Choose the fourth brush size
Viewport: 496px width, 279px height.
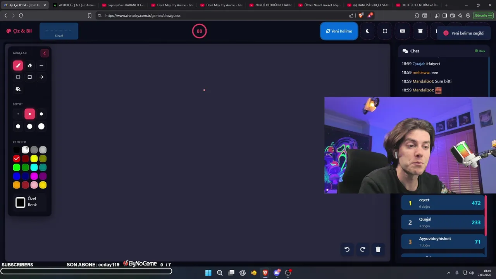[18, 126]
